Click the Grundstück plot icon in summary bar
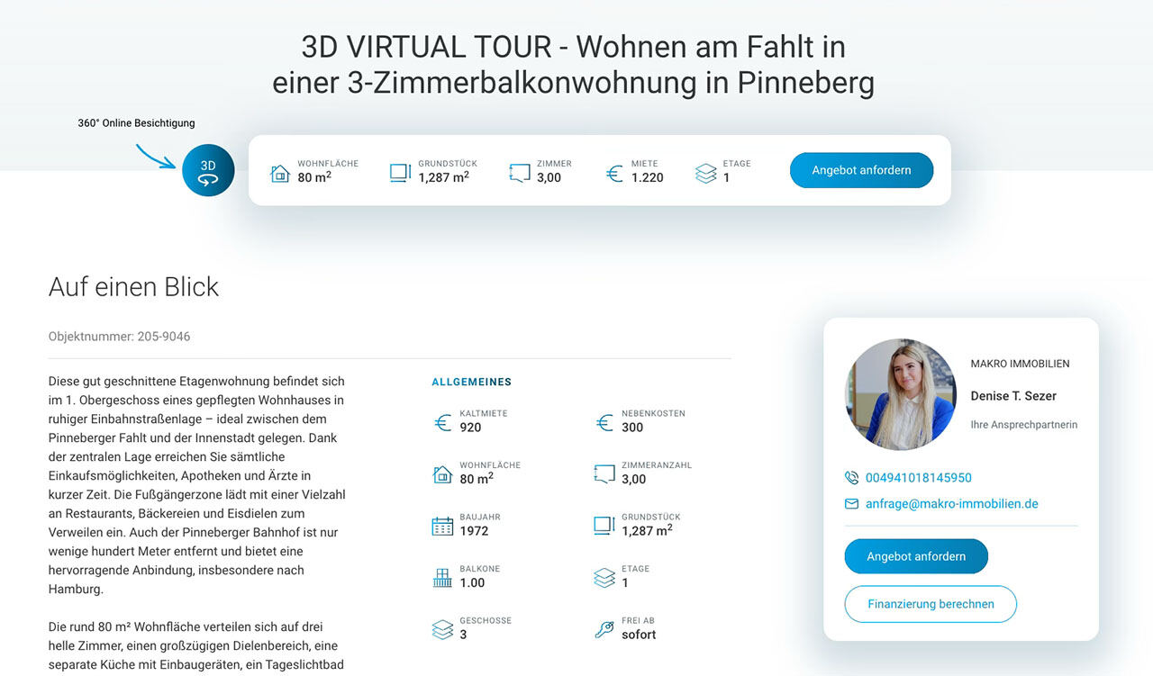 point(400,173)
